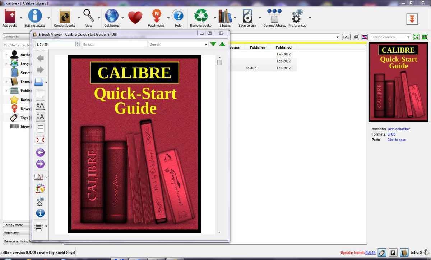Viewport: 431px width, 260px height.
Task: Click the viewer print icon
Action: [38, 226]
